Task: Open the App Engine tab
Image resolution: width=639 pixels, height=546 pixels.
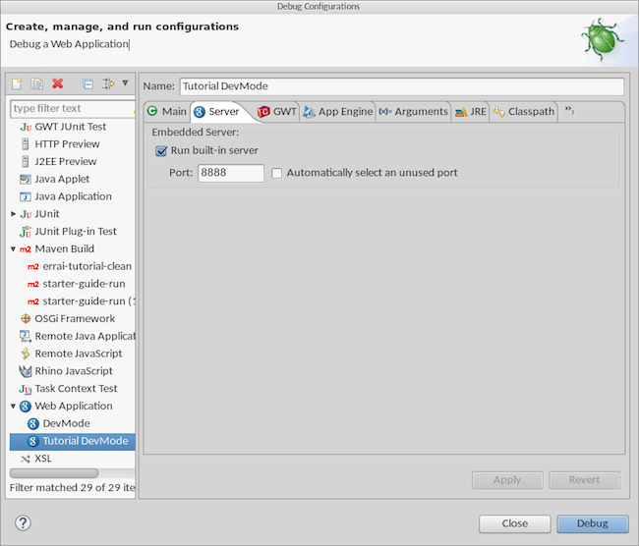Action: click(338, 112)
